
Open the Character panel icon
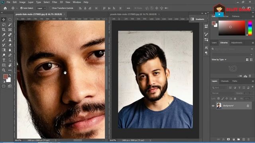pyautogui.click(x=206, y=48)
